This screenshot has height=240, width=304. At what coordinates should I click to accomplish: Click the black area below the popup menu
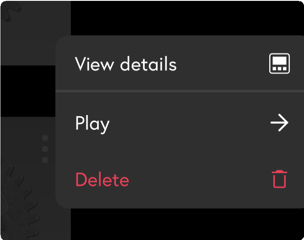coord(187,224)
